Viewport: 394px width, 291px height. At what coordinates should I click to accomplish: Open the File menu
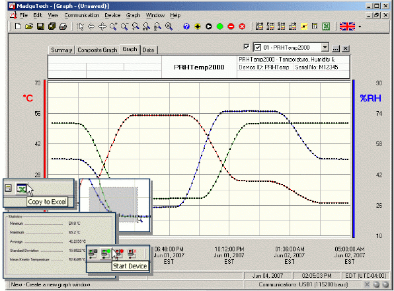click(x=24, y=15)
